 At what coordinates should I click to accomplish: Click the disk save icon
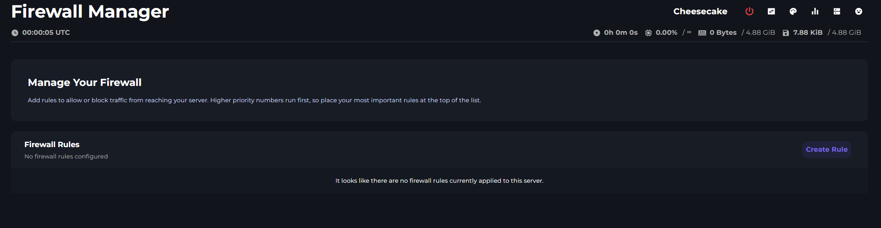click(x=786, y=33)
